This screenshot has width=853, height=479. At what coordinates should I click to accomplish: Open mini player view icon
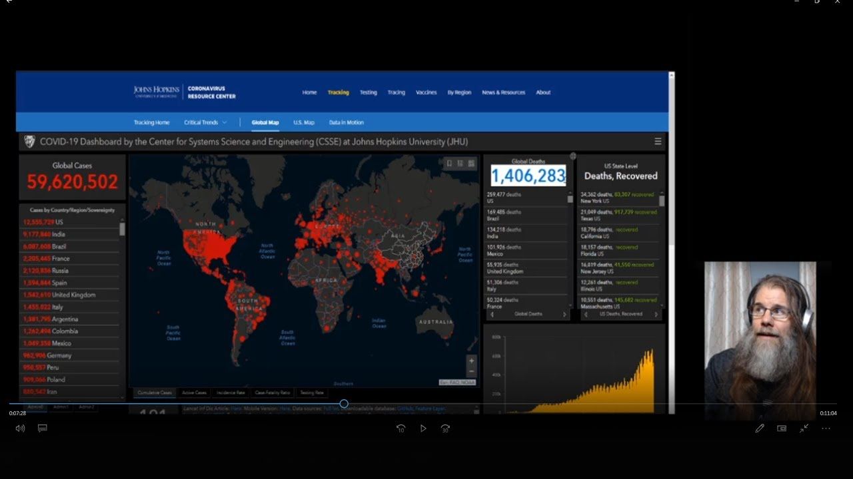(x=782, y=428)
